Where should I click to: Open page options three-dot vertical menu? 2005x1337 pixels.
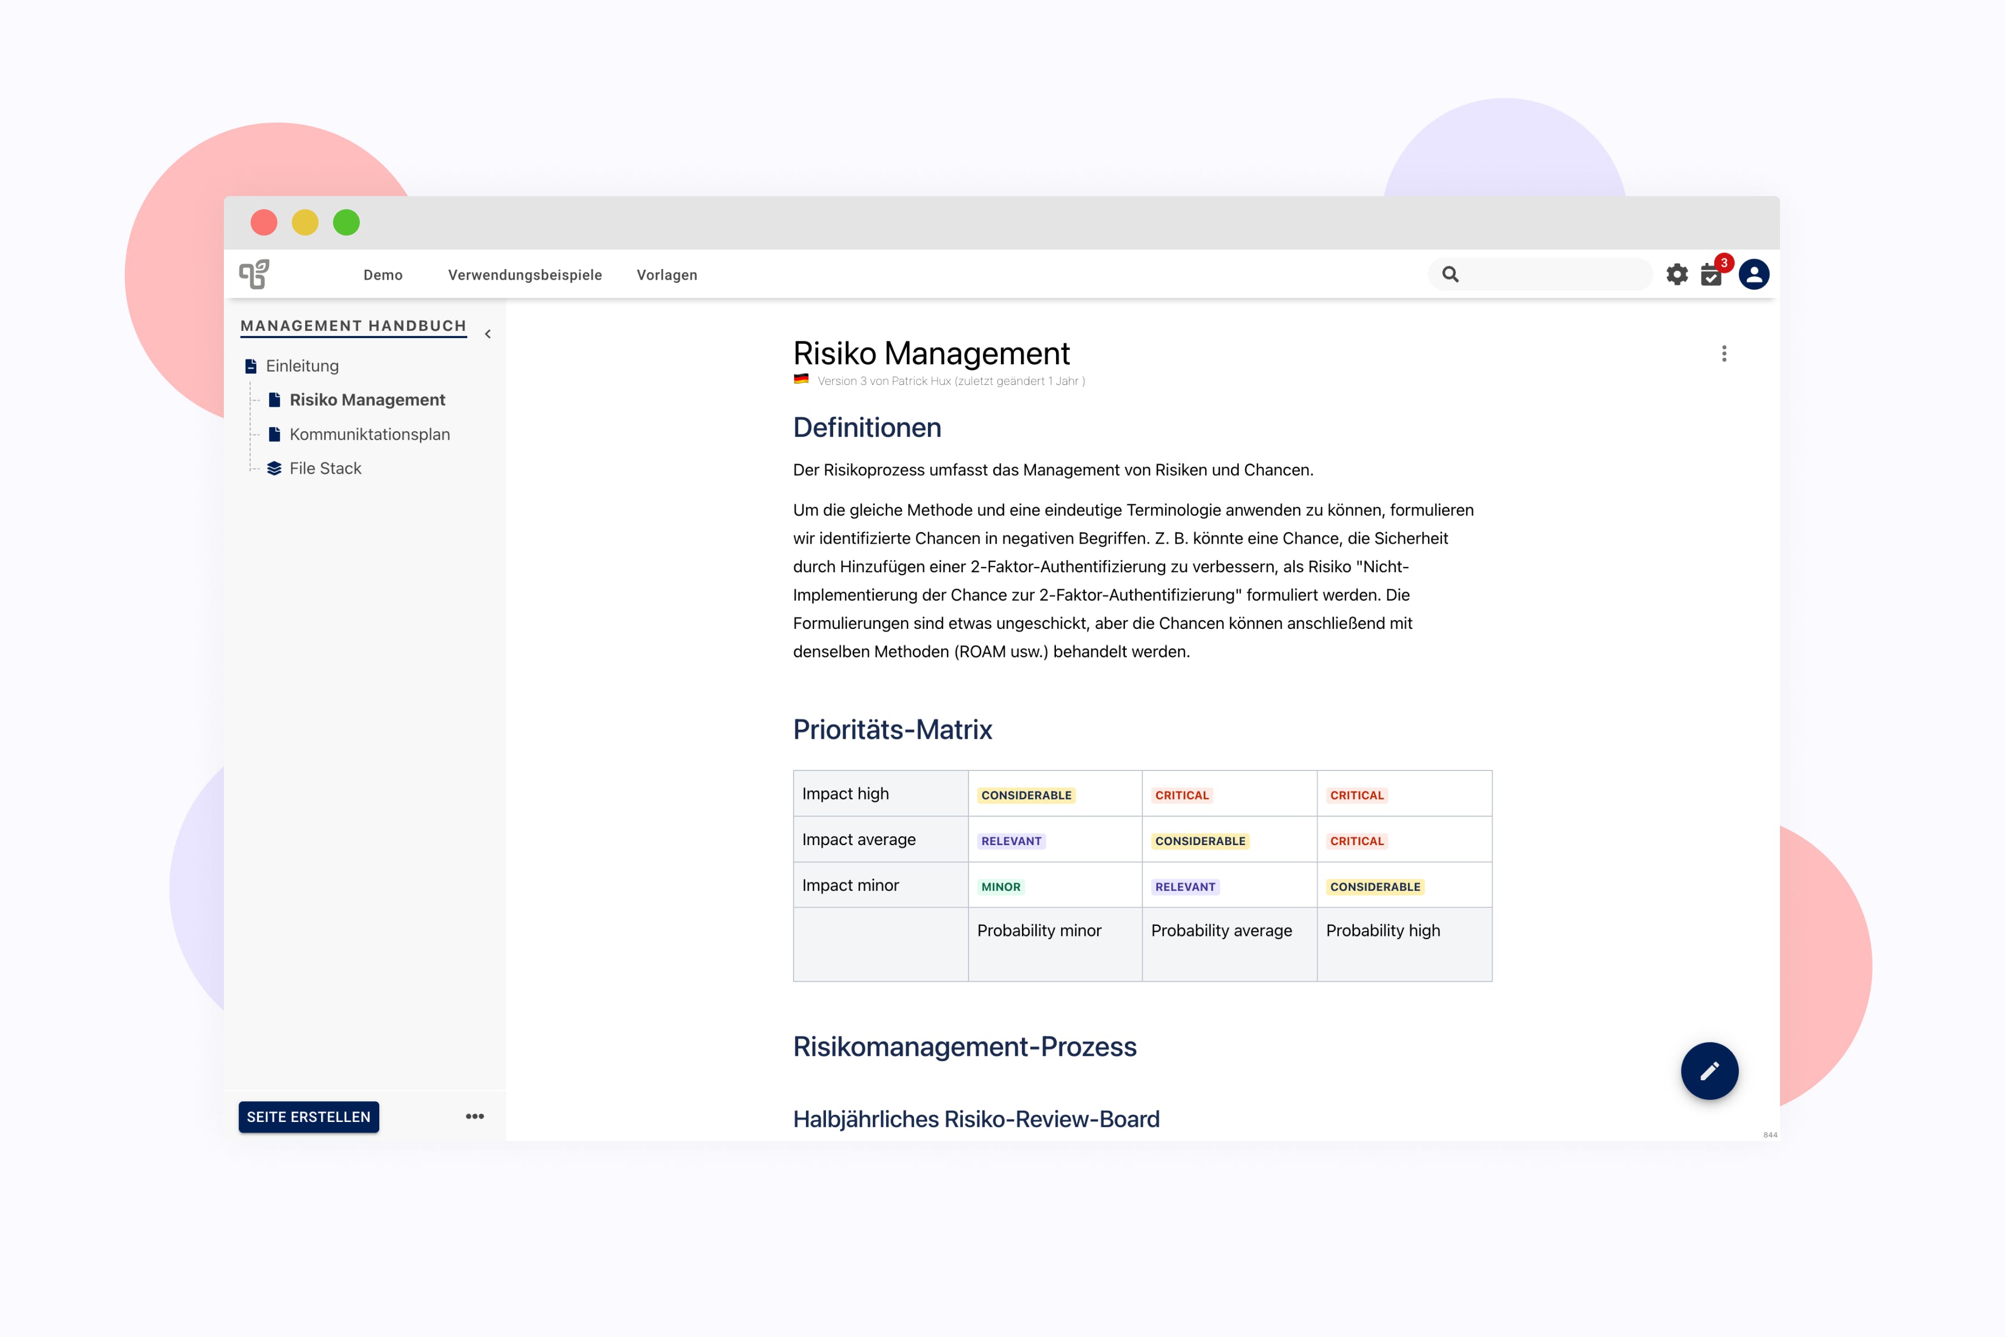pyautogui.click(x=1724, y=354)
